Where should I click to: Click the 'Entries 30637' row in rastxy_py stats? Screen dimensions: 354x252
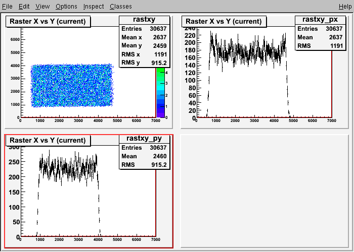[x=144, y=148]
